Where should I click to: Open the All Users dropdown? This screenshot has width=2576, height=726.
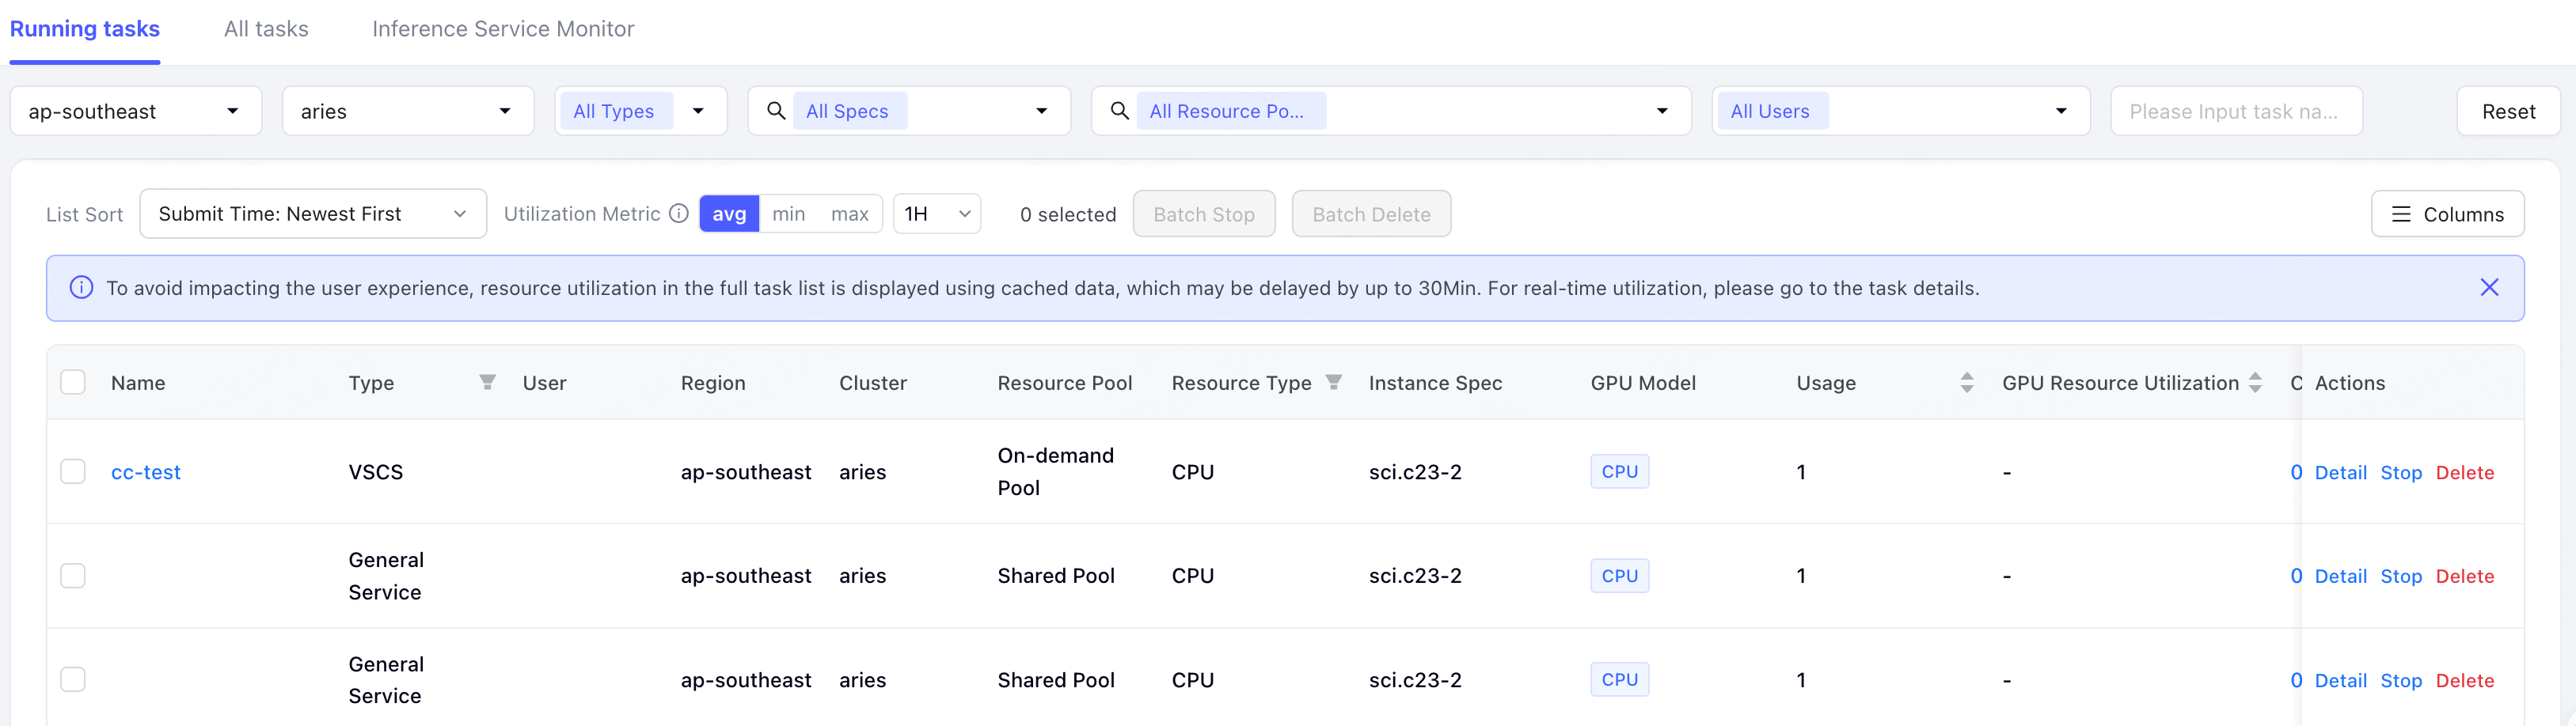click(x=1901, y=111)
